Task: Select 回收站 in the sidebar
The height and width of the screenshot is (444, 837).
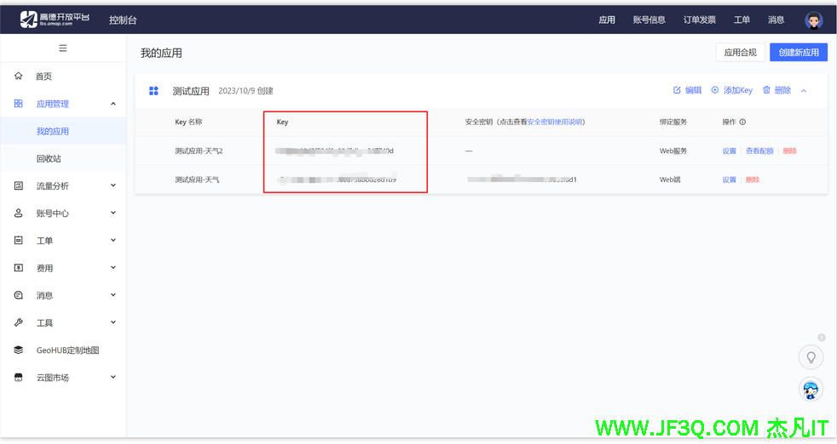Action: click(x=49, y=159)
